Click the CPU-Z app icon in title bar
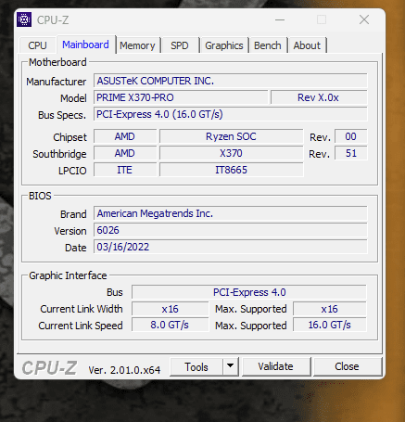 click(24, 19)
